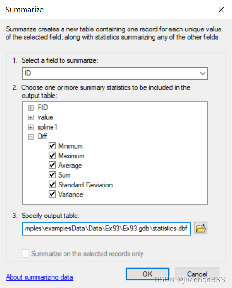Expand the FID field node
Screen dimensions: 232x288
tap(31, 108)
